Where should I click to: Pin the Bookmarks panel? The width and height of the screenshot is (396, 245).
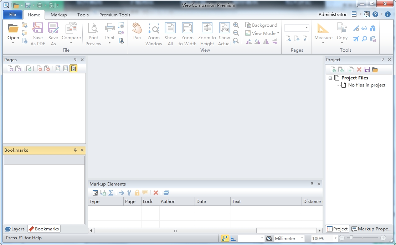pos(75,150)
